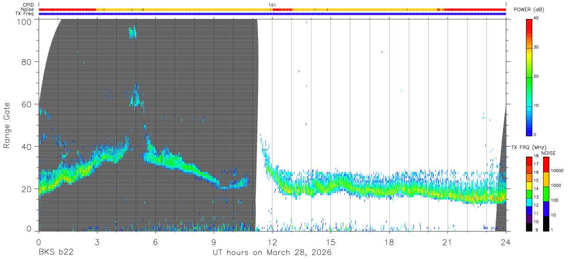Click the y-axis tick label 80
569x262 pixels.
coord(26,62)
